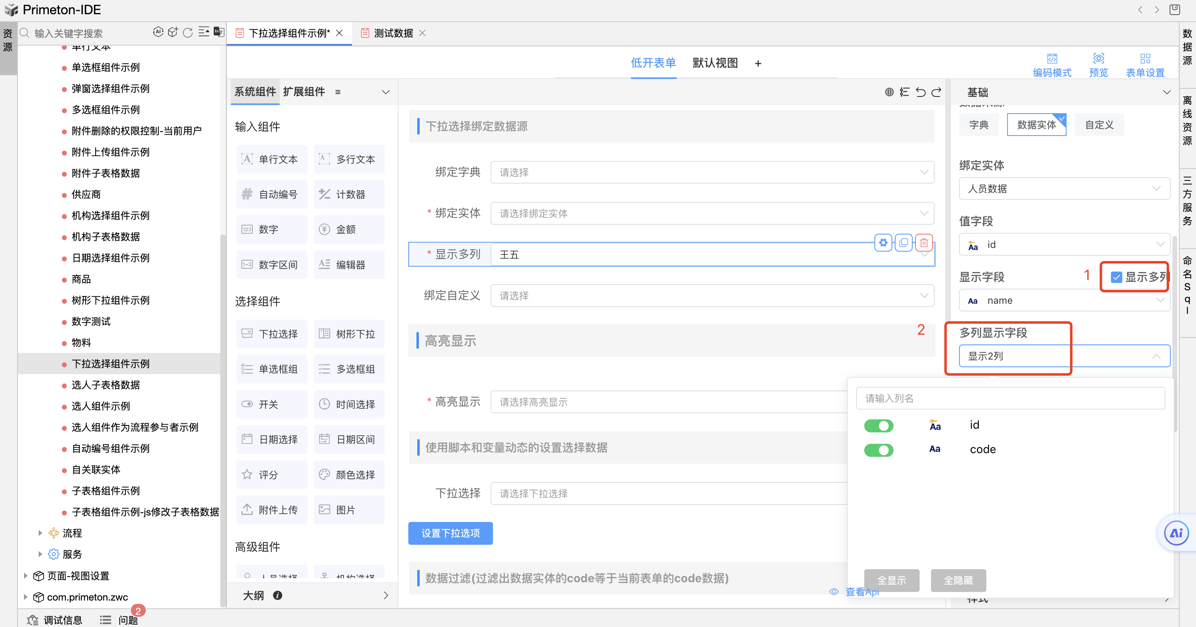Toggle the id column switch off

[878, 425]
